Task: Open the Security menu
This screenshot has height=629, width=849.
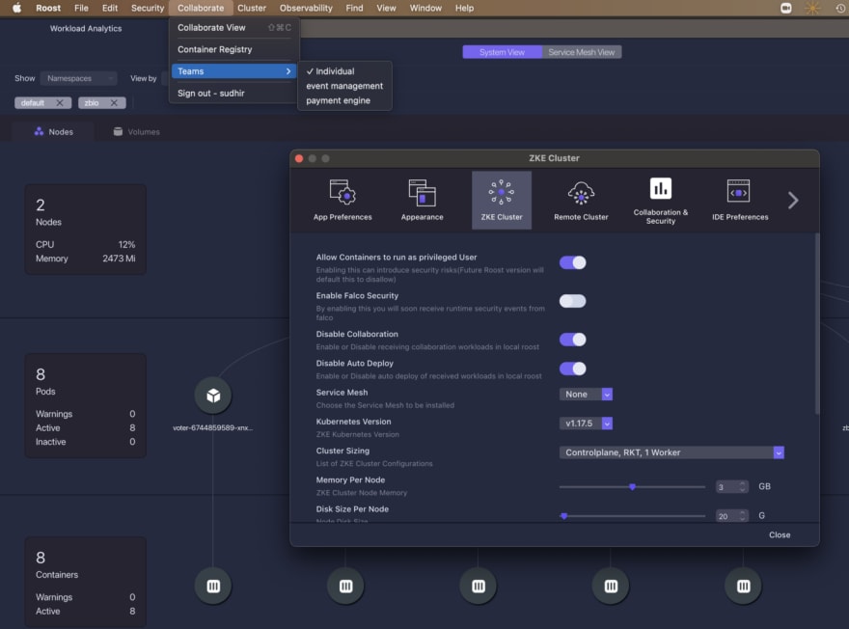Action: (148, 8)
